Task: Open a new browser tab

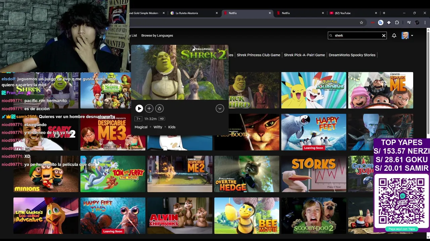Action: click(x=384, y=13)
